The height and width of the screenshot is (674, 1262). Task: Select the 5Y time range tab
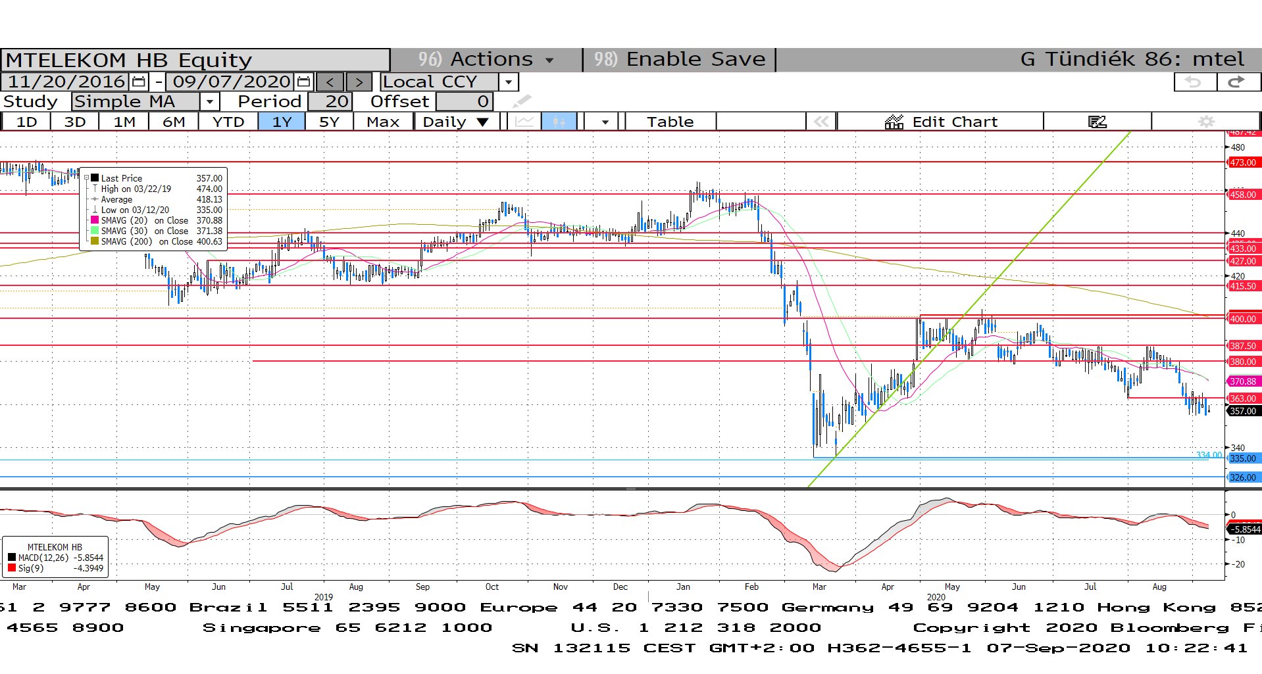[329, 122]
